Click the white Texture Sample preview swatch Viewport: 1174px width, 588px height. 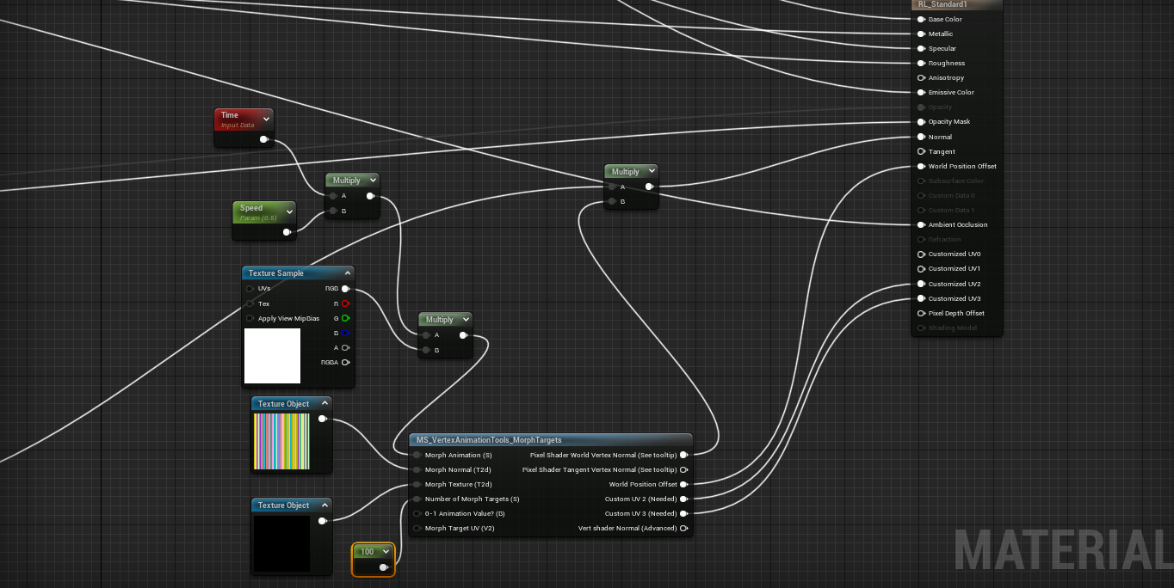272,356
